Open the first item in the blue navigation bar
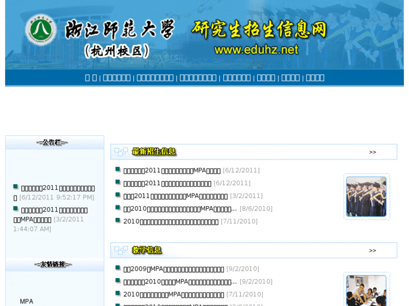The image size is (409, 306). 91,77
